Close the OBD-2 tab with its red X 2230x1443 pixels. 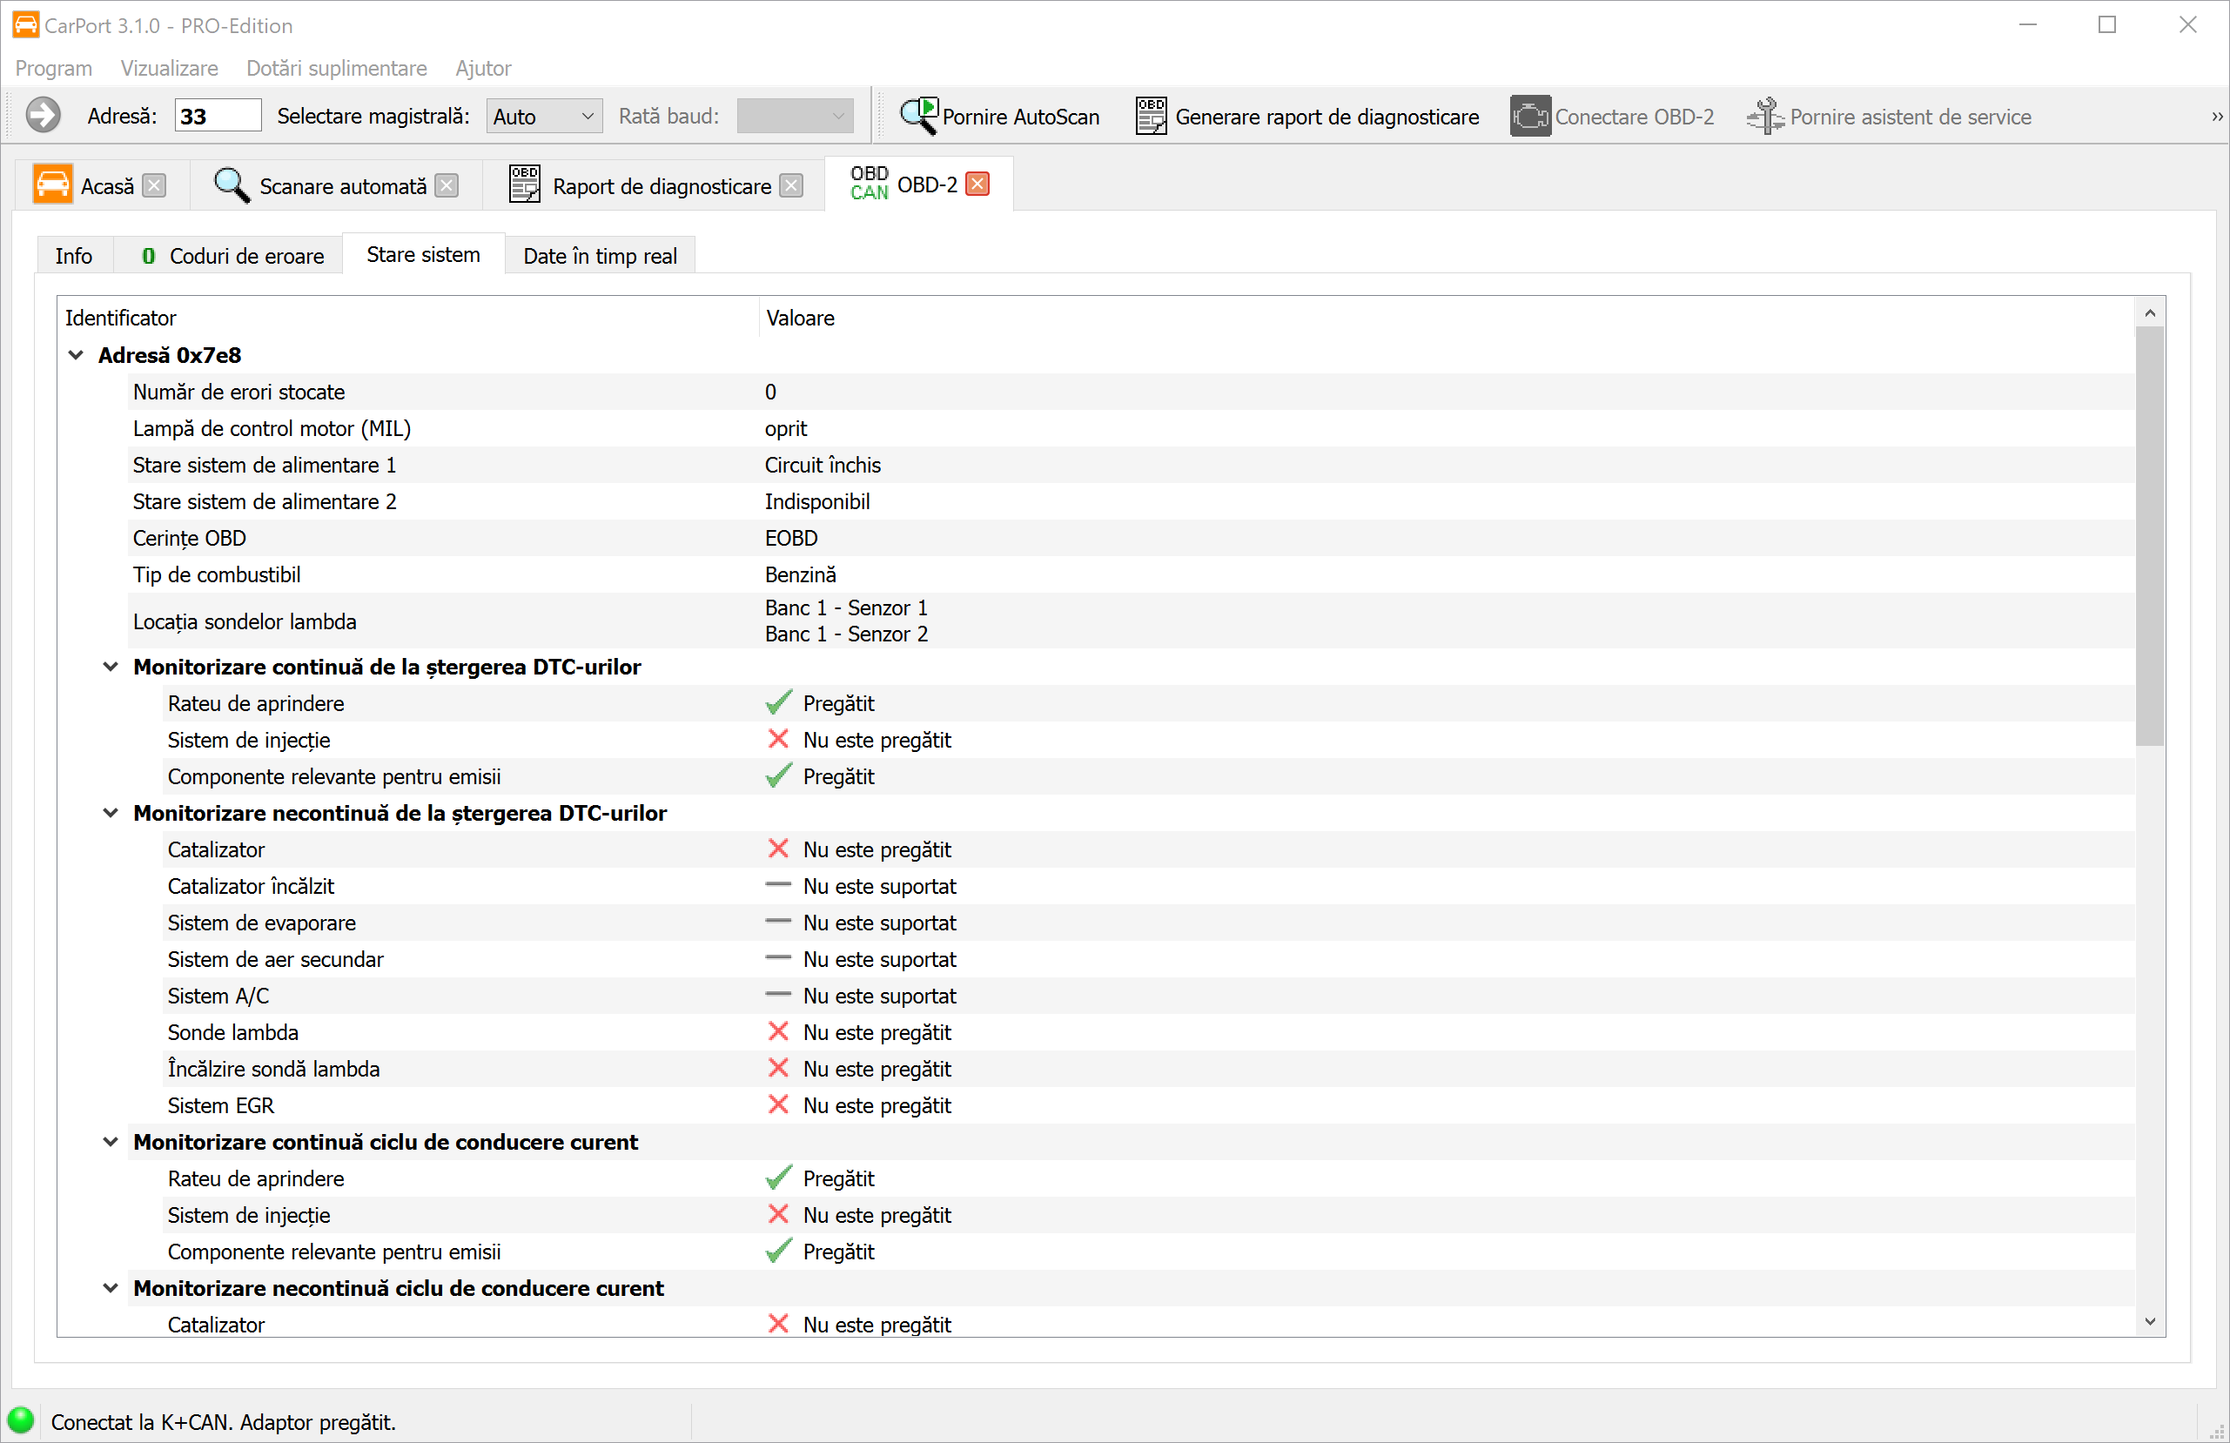coord(977,184)
